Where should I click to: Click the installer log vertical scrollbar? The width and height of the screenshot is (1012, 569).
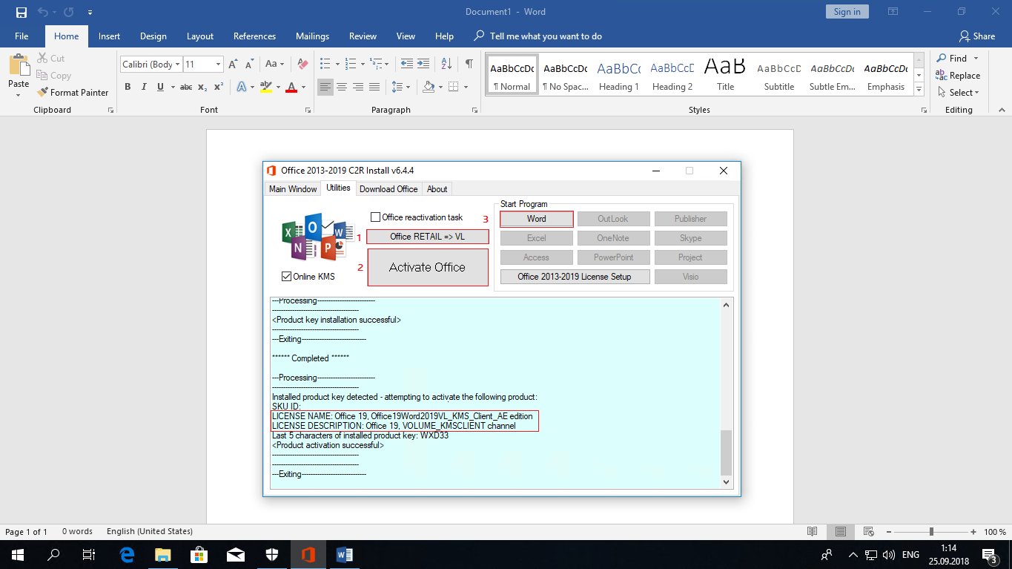click(727, 394)
